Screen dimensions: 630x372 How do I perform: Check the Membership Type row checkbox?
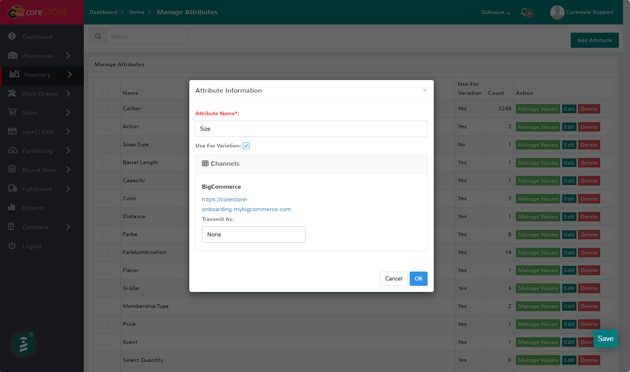pos(104,307)
